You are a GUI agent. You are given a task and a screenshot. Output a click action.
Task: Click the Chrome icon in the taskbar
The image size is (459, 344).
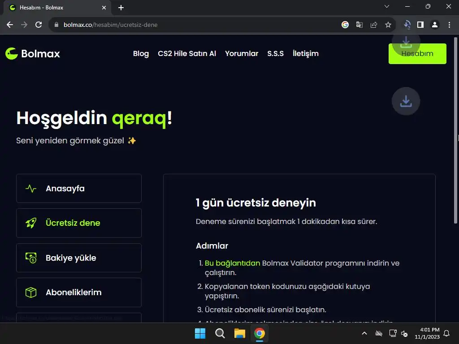(260, 333)
